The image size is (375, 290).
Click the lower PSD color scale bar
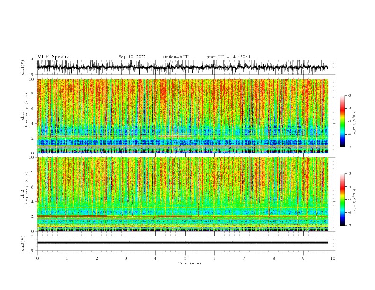[342, 199]
